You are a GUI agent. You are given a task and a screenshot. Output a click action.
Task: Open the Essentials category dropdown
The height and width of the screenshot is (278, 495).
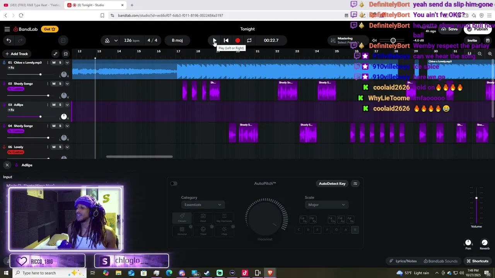pyautogui.click(x=203, y=205)
